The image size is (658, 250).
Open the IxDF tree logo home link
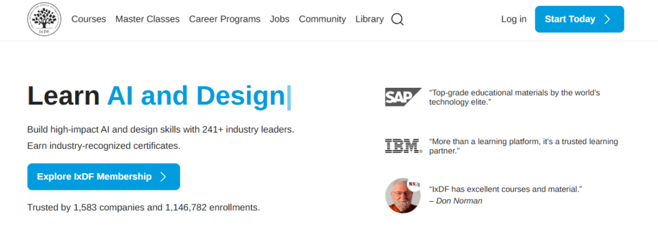tap(44, 19)
